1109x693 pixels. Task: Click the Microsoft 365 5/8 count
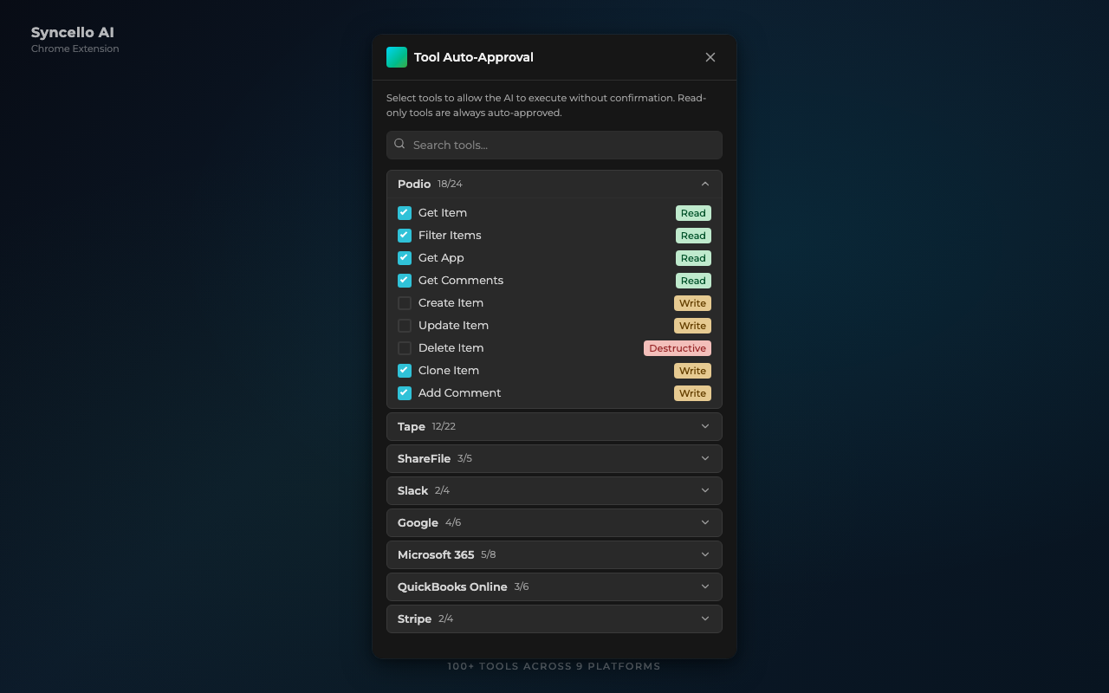pos(489,554)
